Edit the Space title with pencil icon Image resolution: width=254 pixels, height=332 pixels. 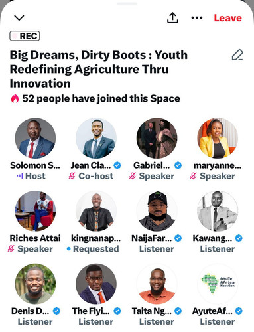(237, 55)
